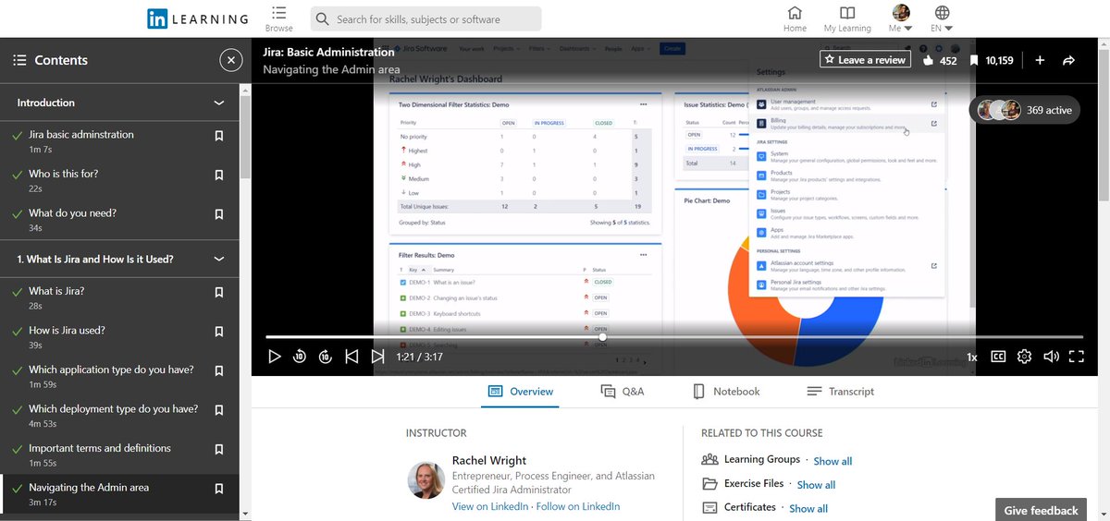Click the Contents sidebar scrollbar
This screenshot has height=521, width=1110.
245,139
